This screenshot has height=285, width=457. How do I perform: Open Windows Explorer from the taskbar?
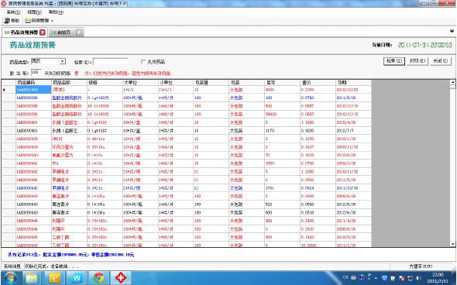31,278
